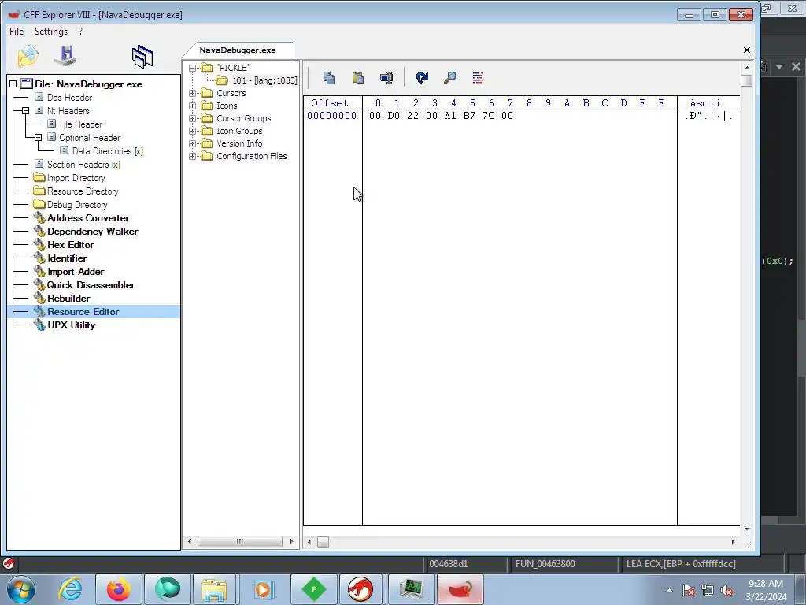806x605 pixels.
Task: Click right arrow of resource tree scrollbar
Action: 291,541
